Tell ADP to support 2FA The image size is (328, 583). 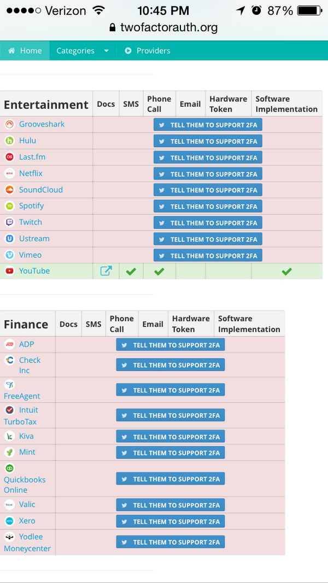(171, 345)
